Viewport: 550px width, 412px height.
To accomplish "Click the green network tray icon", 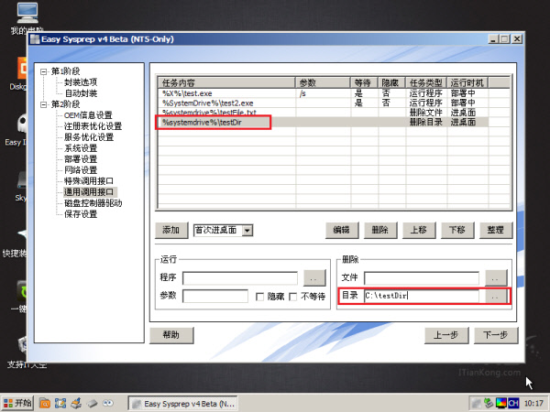I will point(489,403).
